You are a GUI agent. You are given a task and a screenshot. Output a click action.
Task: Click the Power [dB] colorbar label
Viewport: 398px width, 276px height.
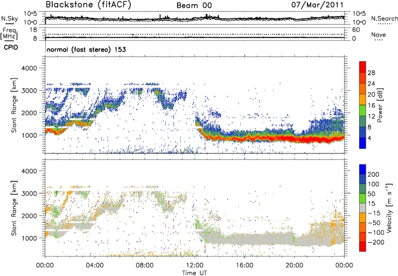380,105
